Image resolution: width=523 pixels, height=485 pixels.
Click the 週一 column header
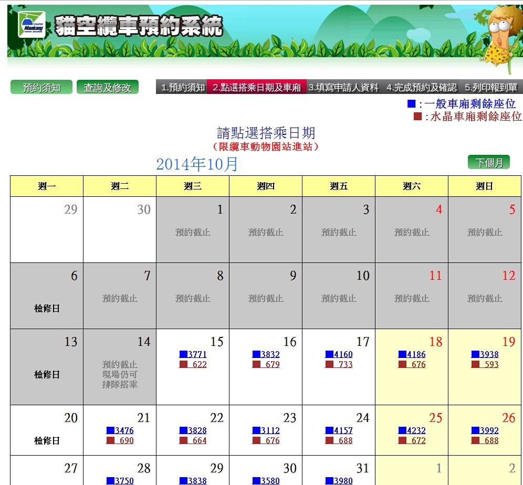[47, 186]
